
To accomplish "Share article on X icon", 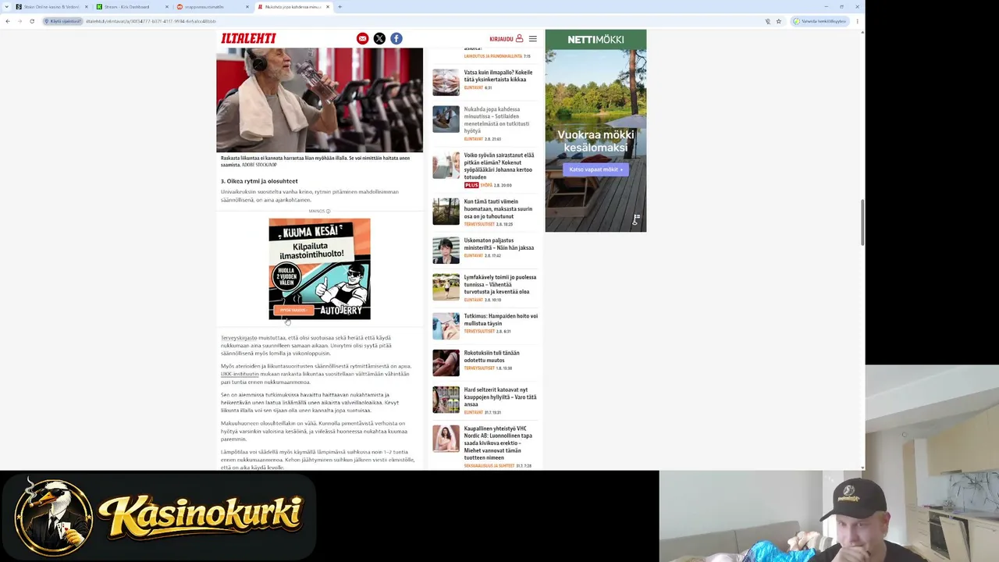I will point(379,38).
